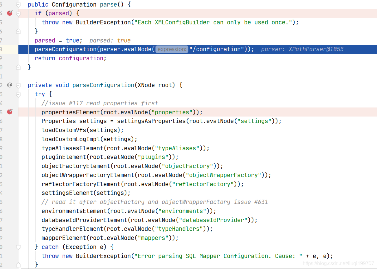
Task: Collapse the 'if (parsed)' block fold marker
Action: click(x=18, y=13)
